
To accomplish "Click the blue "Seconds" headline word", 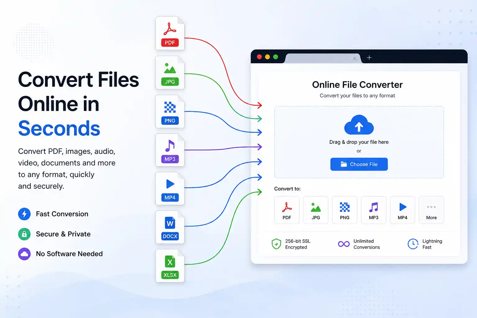I will (59, 128).
